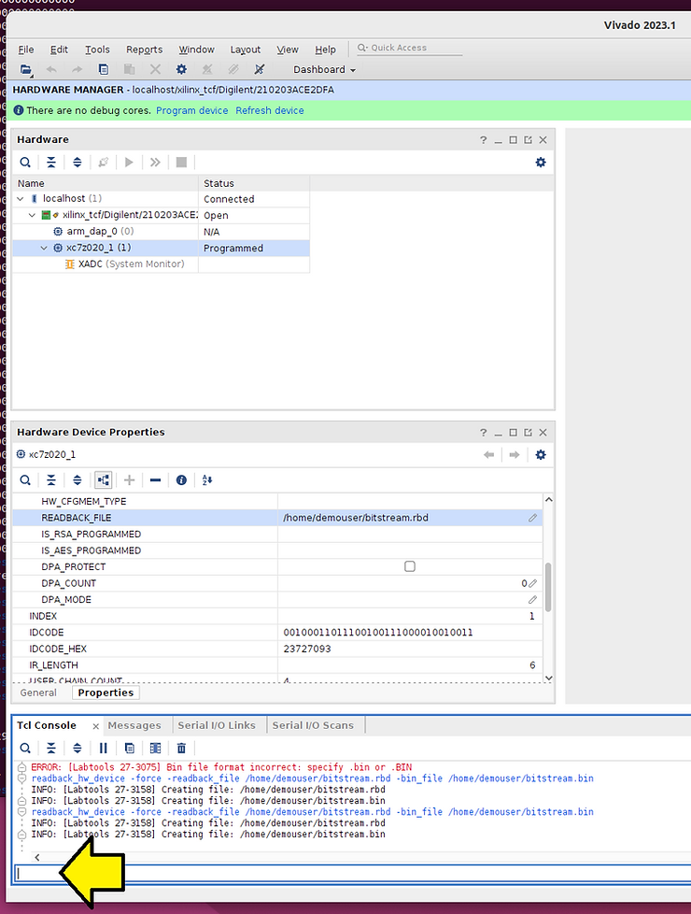Collapse all in the Hardware panel
Image resolution: width=691 pixels, height=914 pixels.
[51, 162]
